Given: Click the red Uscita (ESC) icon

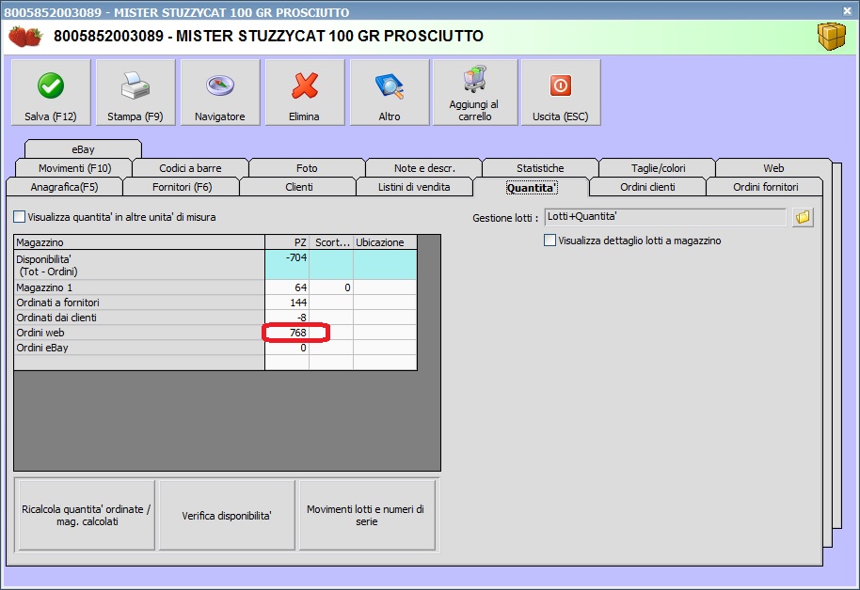Looking at the screenshot, I should [x=560, y=86].
